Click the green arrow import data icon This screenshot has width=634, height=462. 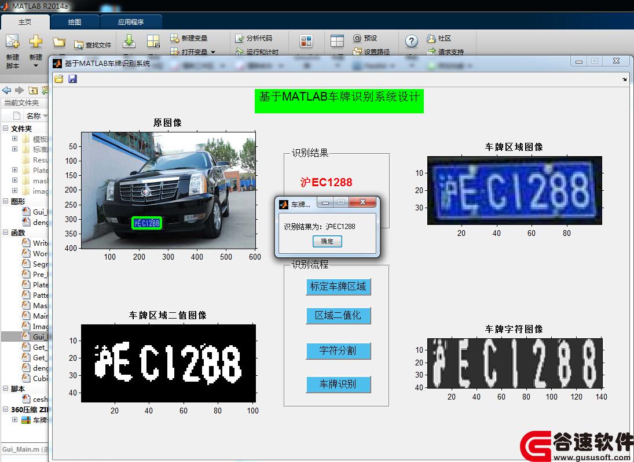129,41
